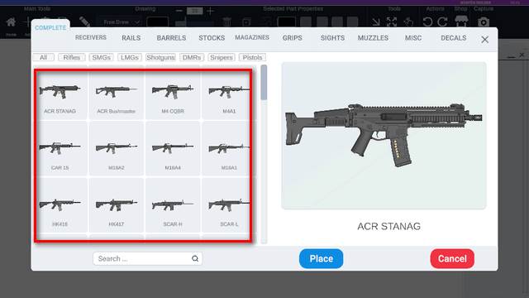Open the MISC tab
The image size is (529, 298).
click(x=413, y=38)
